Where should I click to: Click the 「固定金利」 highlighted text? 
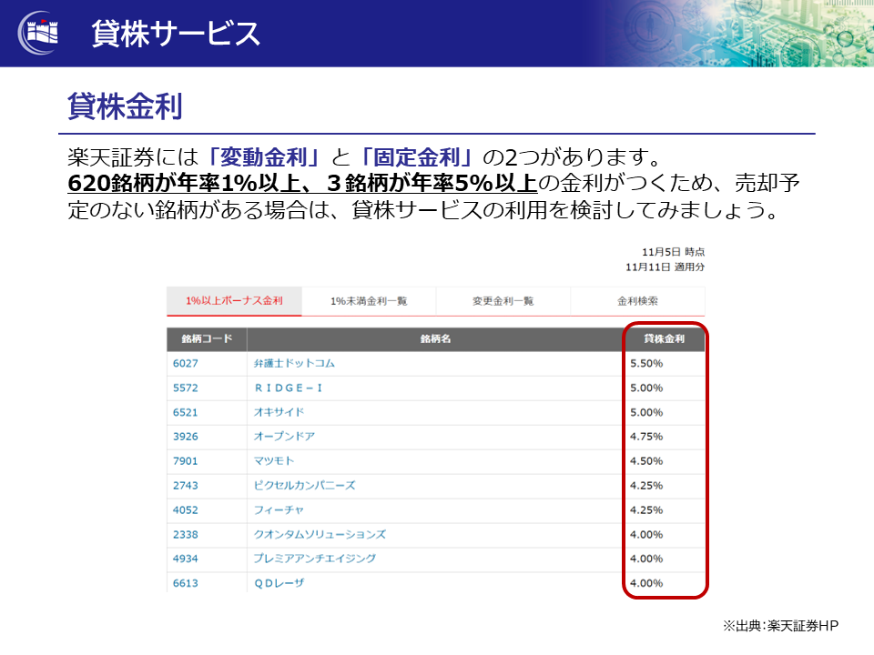pos(416,157)
